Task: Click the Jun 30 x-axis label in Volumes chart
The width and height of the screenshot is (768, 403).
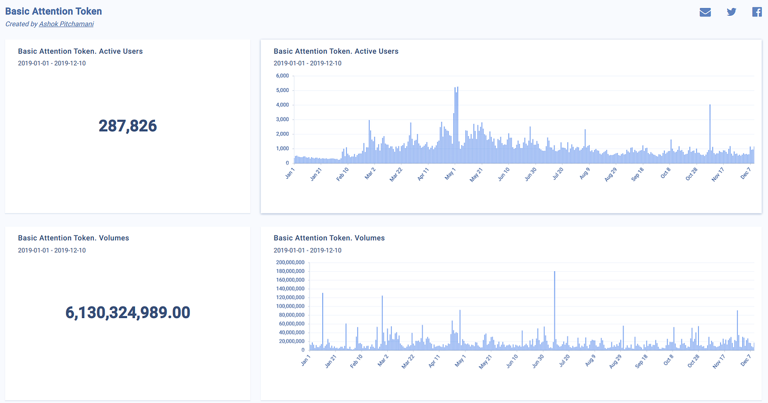Action: coord(537,361)
